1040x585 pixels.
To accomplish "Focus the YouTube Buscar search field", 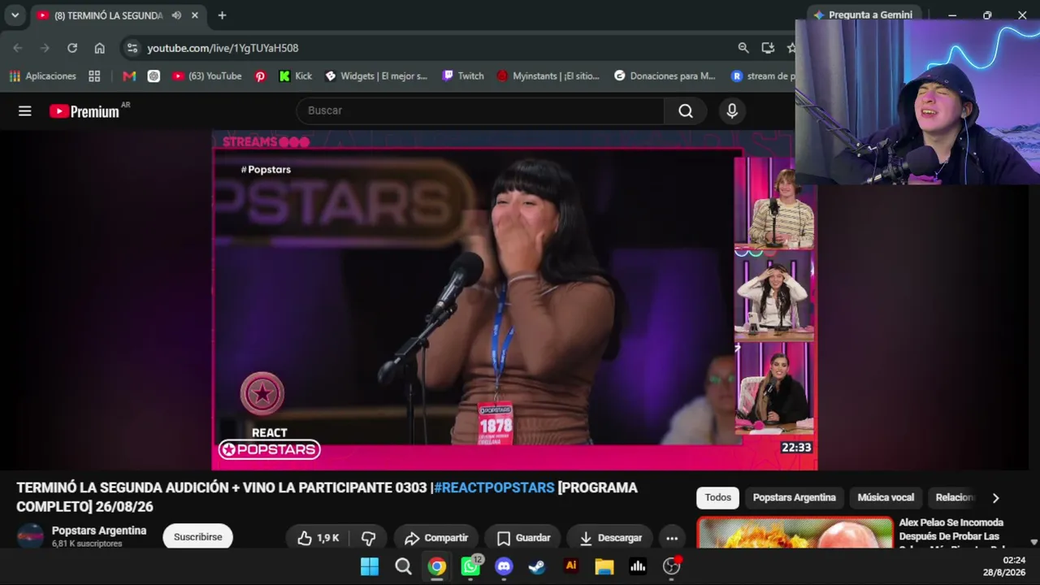I will [x=480, y=111].
